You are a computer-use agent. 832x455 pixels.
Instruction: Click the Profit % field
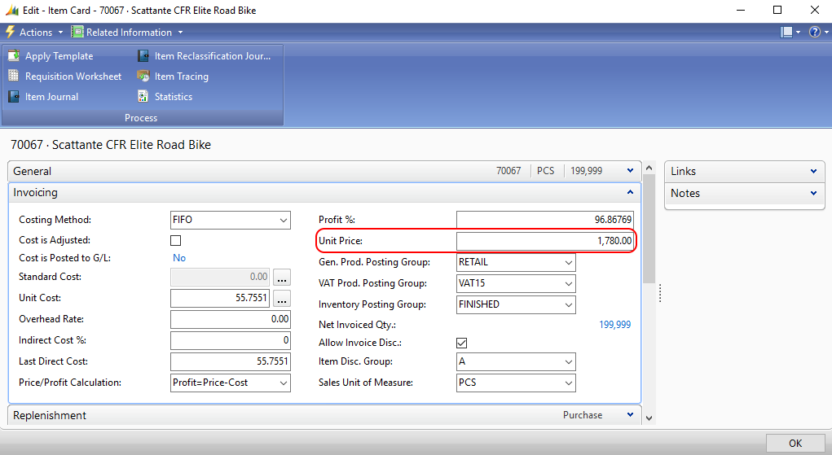[545, 220]
